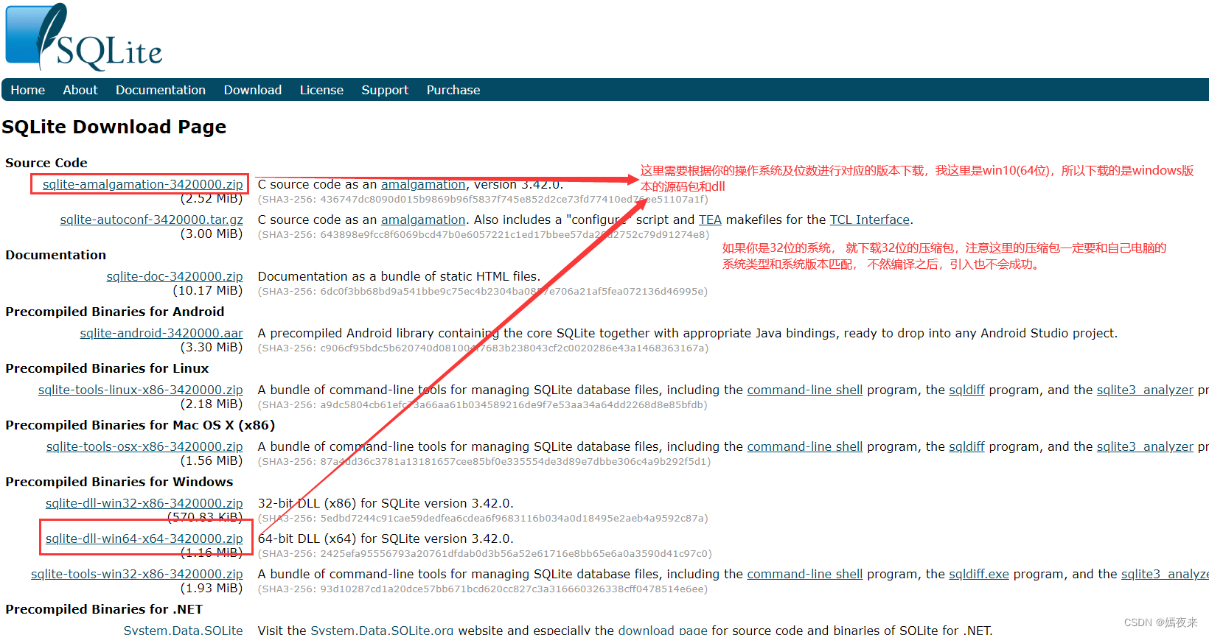The width and height of the screenshot is (1209, 635).
Task: Open the Documentation menu
Action: coord(161,90)
